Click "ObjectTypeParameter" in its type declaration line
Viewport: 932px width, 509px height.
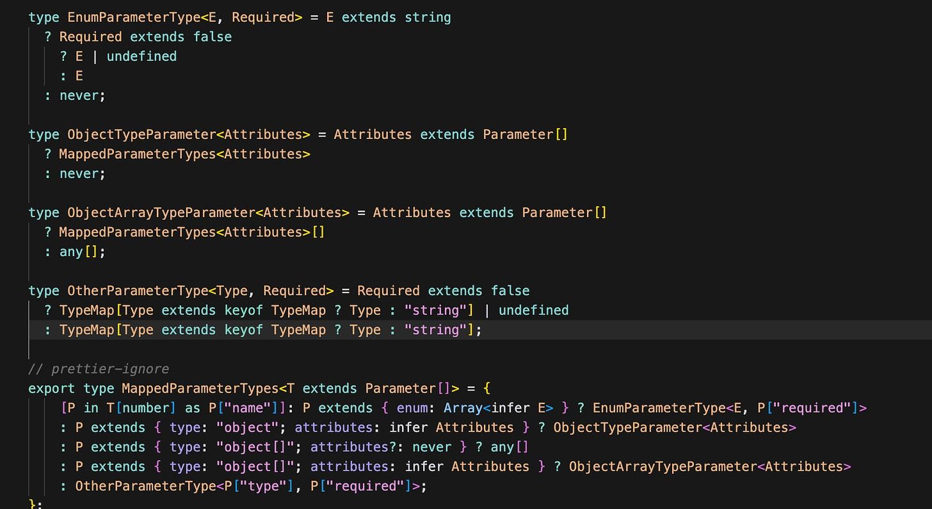pos(141,134)
